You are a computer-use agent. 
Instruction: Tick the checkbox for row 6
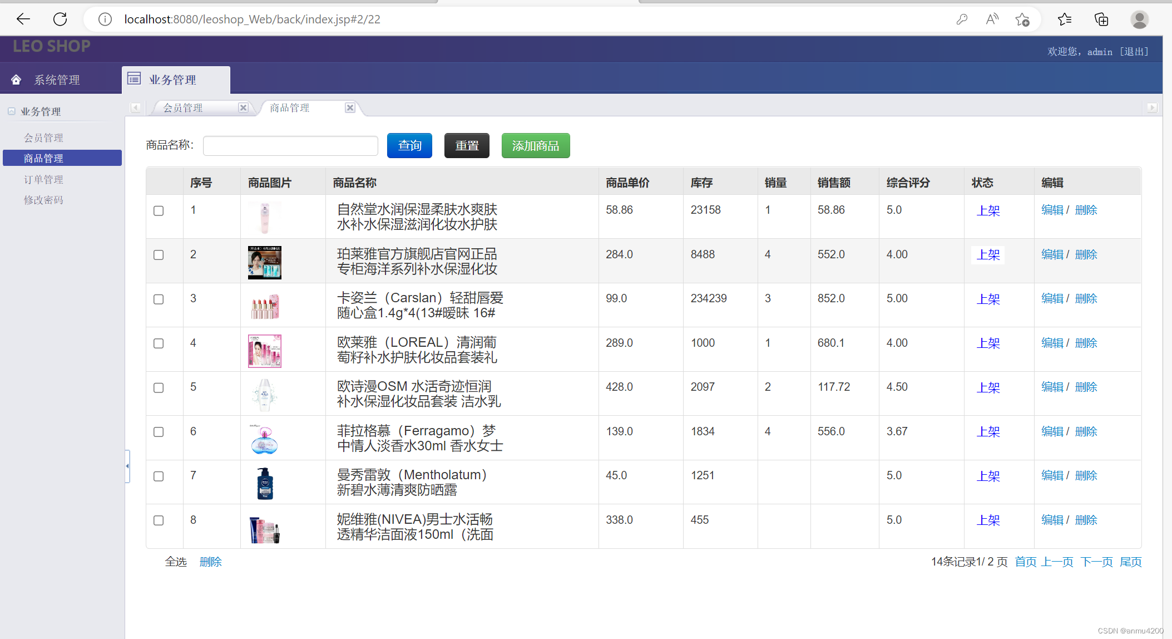tap(159, 432)
